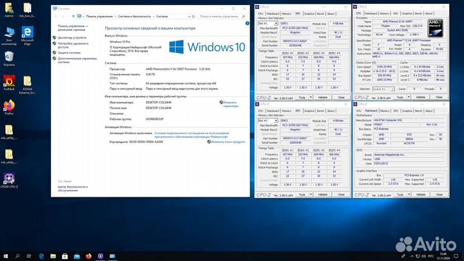Click in the control panel search field
The width and height of the screenshot is (464, 261).
tap(222, 17)
